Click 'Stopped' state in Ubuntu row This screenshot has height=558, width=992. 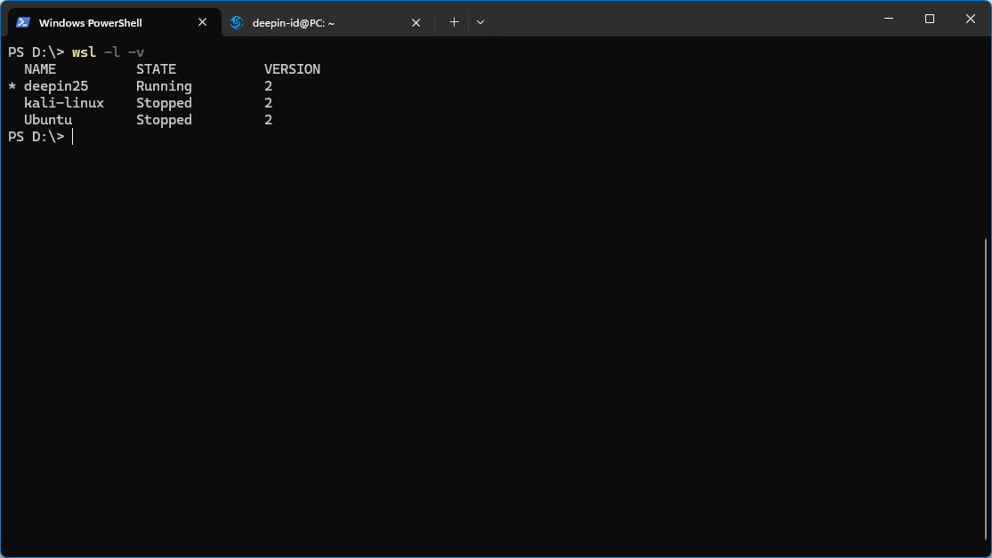(x=164, y=121)
